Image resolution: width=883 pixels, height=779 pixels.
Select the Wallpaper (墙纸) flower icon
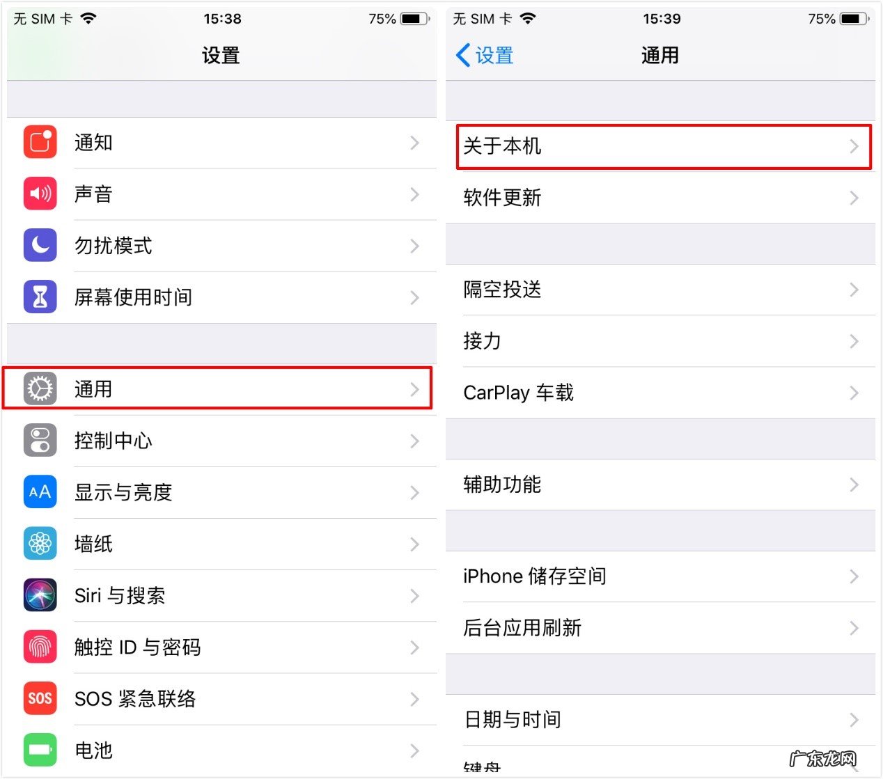pos(40,544)
